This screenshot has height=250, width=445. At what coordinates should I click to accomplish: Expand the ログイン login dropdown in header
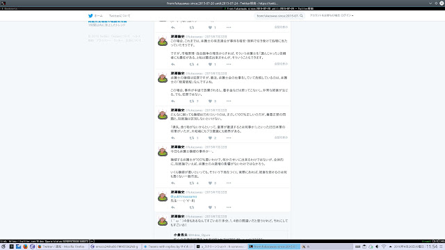(x=347, y=15)
